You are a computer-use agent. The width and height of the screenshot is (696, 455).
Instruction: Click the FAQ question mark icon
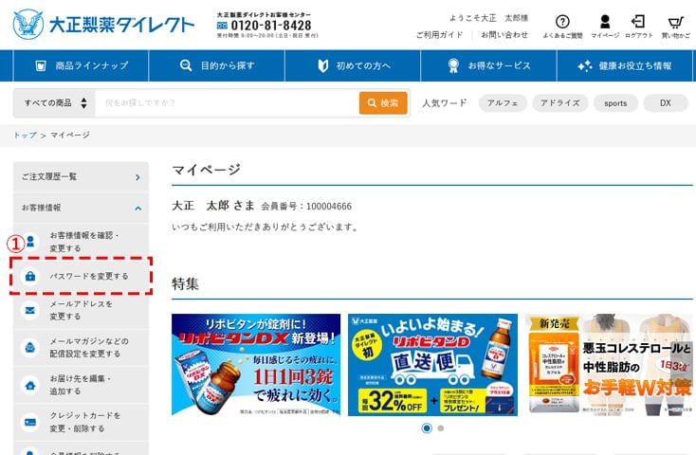click(x=562, y=22)
